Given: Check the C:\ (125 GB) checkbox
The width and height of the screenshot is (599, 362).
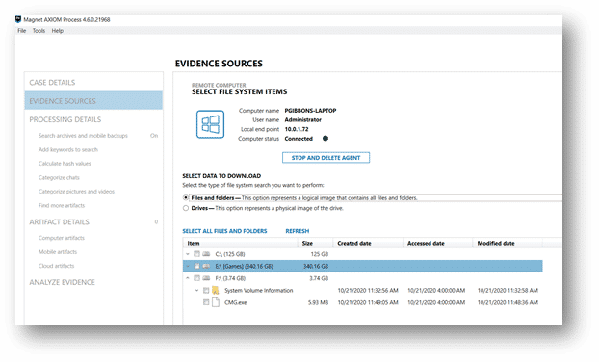Looking at the screenshot, I should (196, 254).
